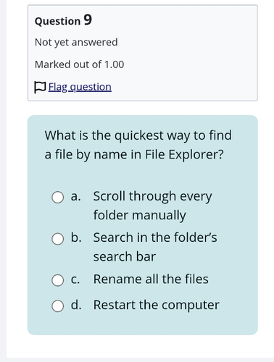Image resolution: width=274 pixels, height=362 pixels.
Task: Select radio button for option a
Action: (x=58, y=198)
